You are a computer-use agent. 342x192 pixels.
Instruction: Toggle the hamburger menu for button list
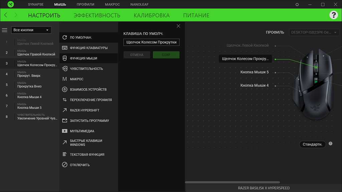point(5,30)
